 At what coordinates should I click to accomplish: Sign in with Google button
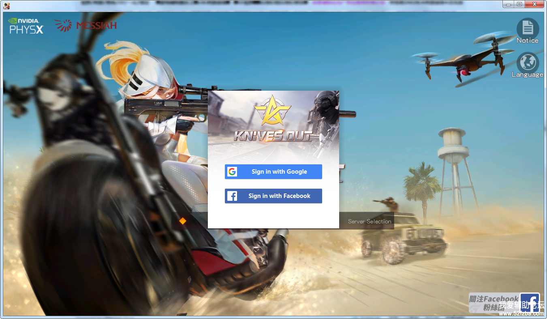tap(273, 172)
